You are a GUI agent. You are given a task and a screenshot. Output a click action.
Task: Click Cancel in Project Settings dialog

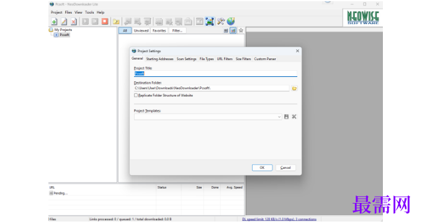pyautogui.click(x=285, y=168)
